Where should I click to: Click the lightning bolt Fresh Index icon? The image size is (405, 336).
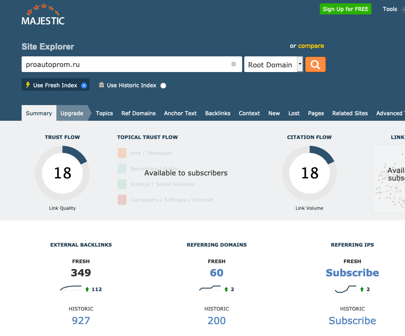[x=28, y=85]
